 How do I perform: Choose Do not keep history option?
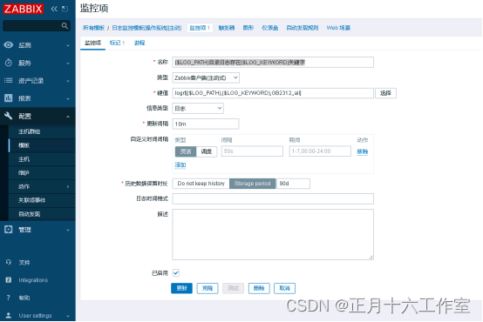[201, 184]
